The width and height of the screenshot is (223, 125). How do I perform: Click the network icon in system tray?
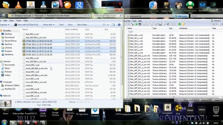pyautogui.click(x=200, y=123)
